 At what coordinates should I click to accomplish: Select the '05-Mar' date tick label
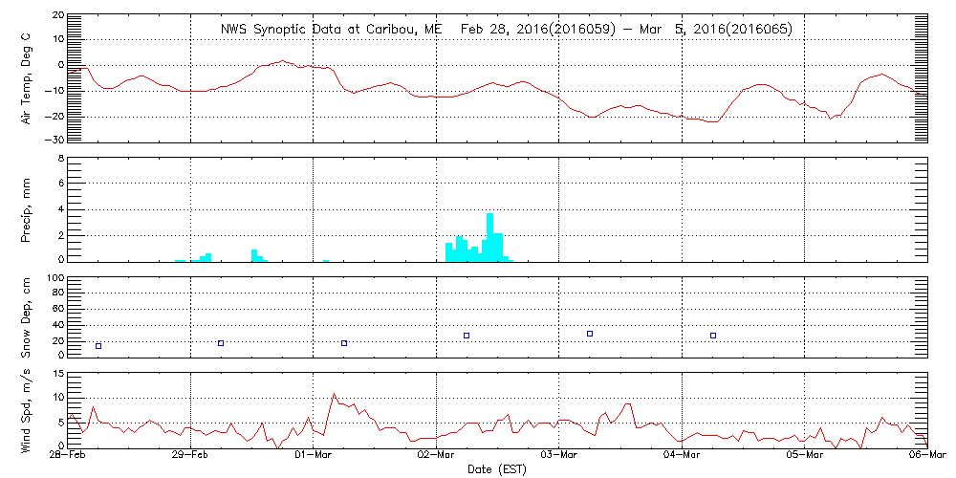point(805,458)
